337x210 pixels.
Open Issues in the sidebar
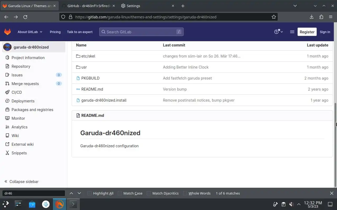34,75
